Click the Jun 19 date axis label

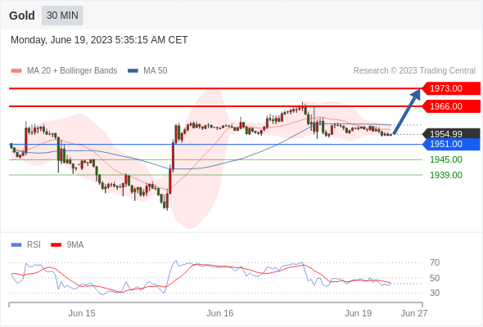coord(359,313)
